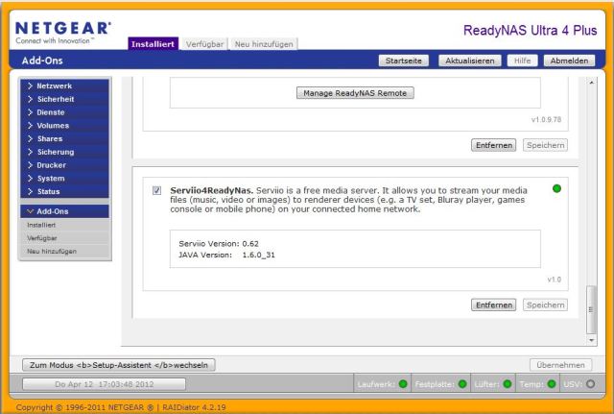
Task: Select Installiert in the sidebar submenu
Action: pyautogui.click(x=41, y=225)
